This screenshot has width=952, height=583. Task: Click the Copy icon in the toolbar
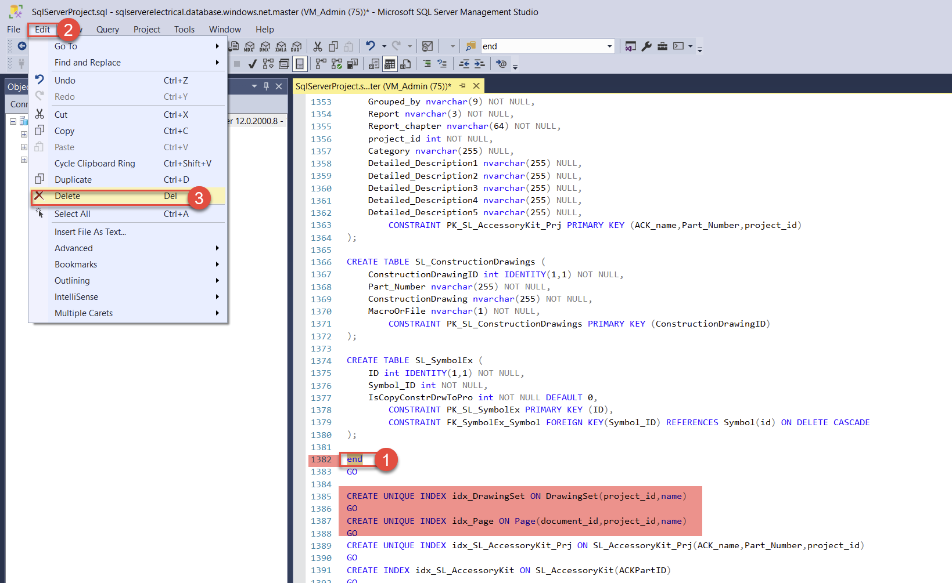click(x=333, y=46)
